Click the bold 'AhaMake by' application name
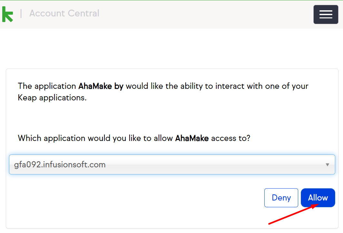Viewport: 343px width, 233px height. click(101, 86)
